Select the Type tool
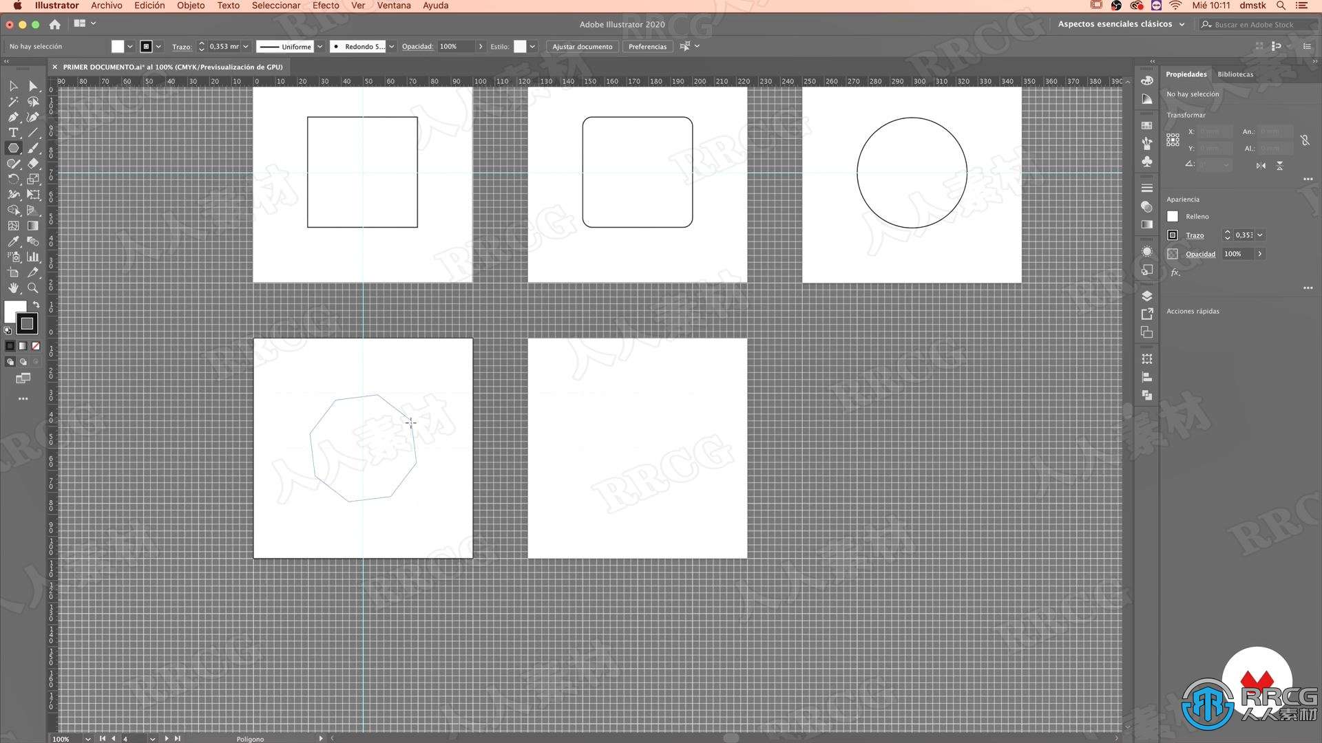The image size is (1322, 743). (x=13, y=133)
